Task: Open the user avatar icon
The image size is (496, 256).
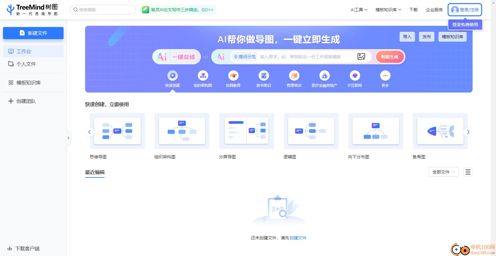Action: click(x=455, y=10)
